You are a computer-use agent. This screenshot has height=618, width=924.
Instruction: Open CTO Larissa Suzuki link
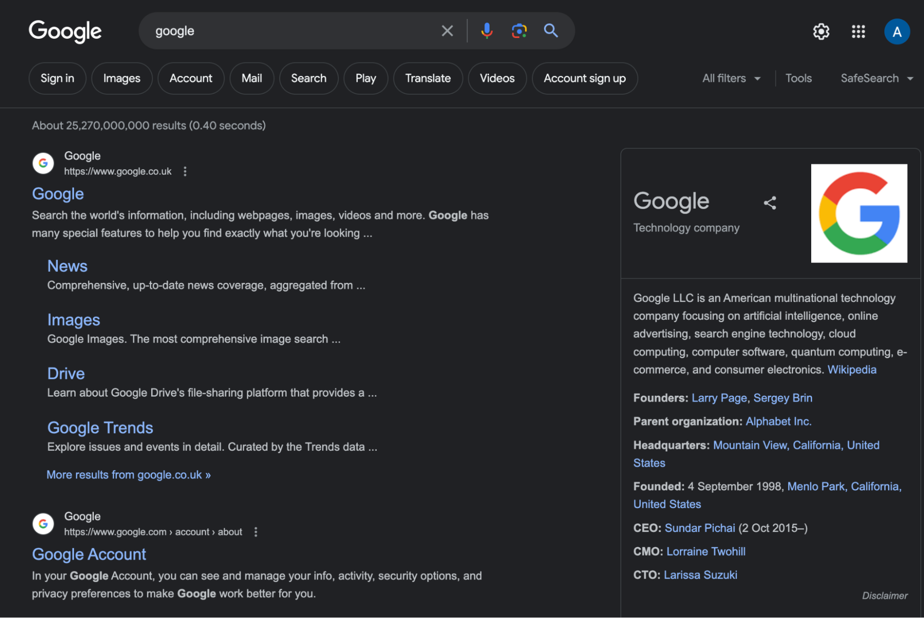tap(700, 575)
